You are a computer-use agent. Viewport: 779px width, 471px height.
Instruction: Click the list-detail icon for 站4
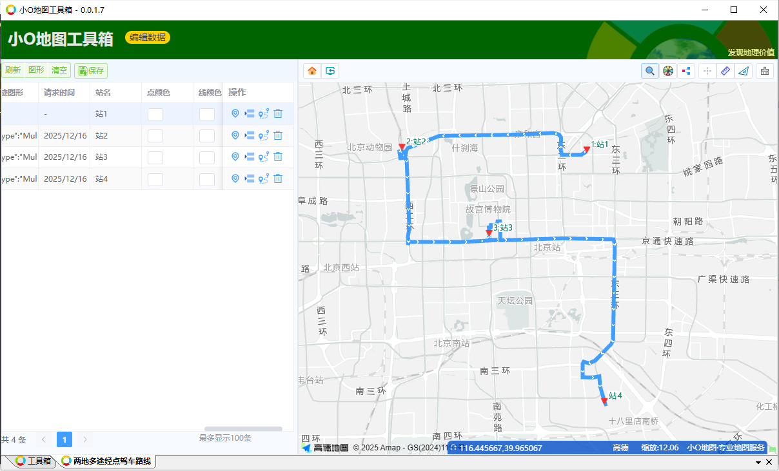(250, 178)
